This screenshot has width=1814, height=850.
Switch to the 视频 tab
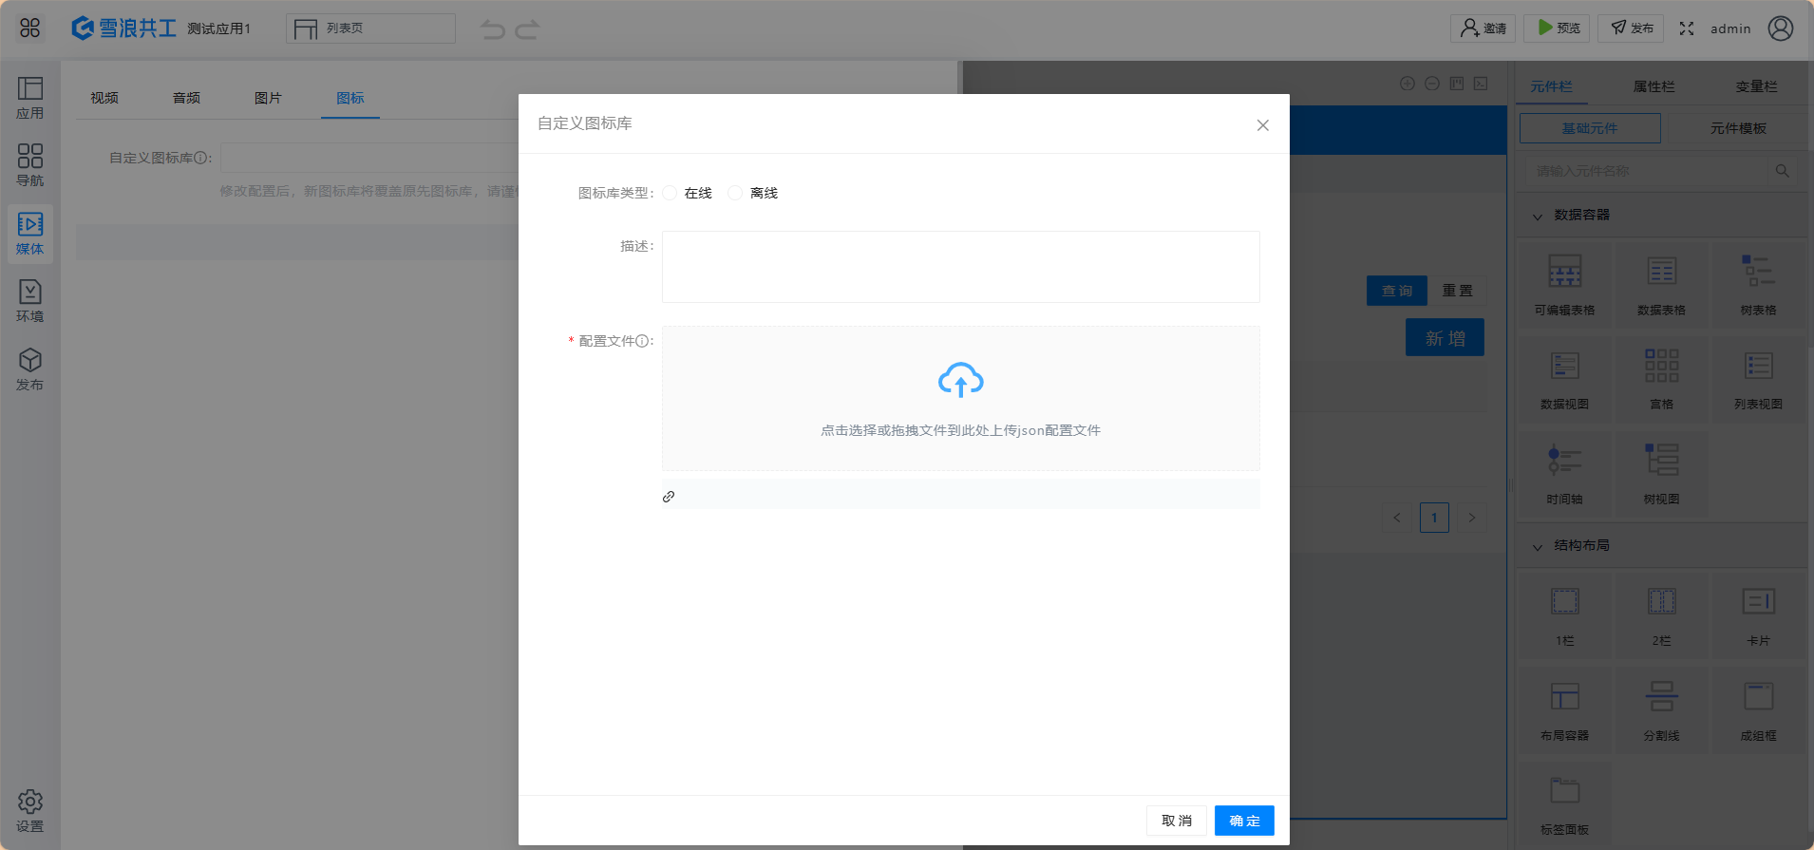pyautogui.click(x=104, y=98)
